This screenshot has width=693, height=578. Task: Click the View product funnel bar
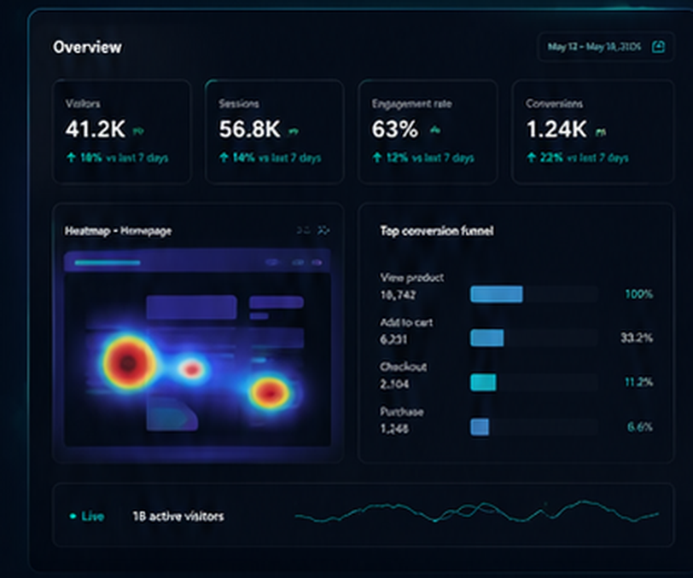pos(497,294)
